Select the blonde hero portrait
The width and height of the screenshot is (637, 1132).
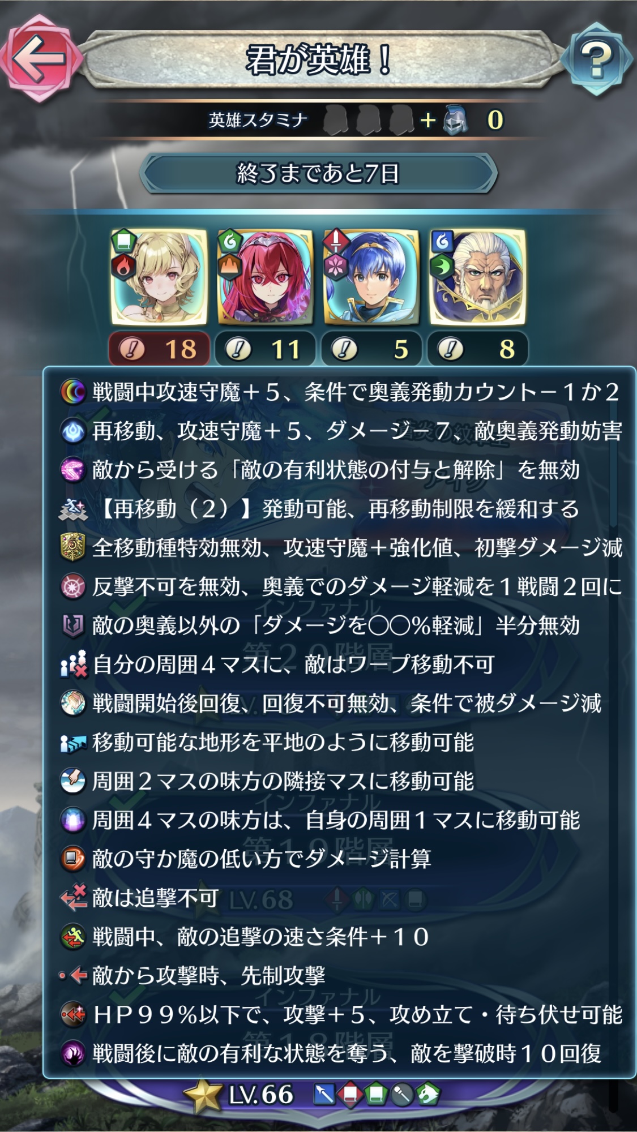(x=159, y=277)
